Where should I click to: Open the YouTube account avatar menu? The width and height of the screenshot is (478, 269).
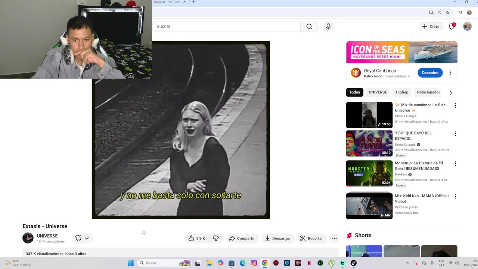pyautogui.click(x=467, y=27)
